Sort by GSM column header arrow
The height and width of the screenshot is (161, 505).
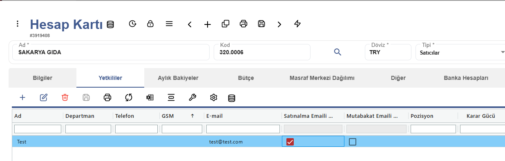pyautogui.click(x=192, y=116)
